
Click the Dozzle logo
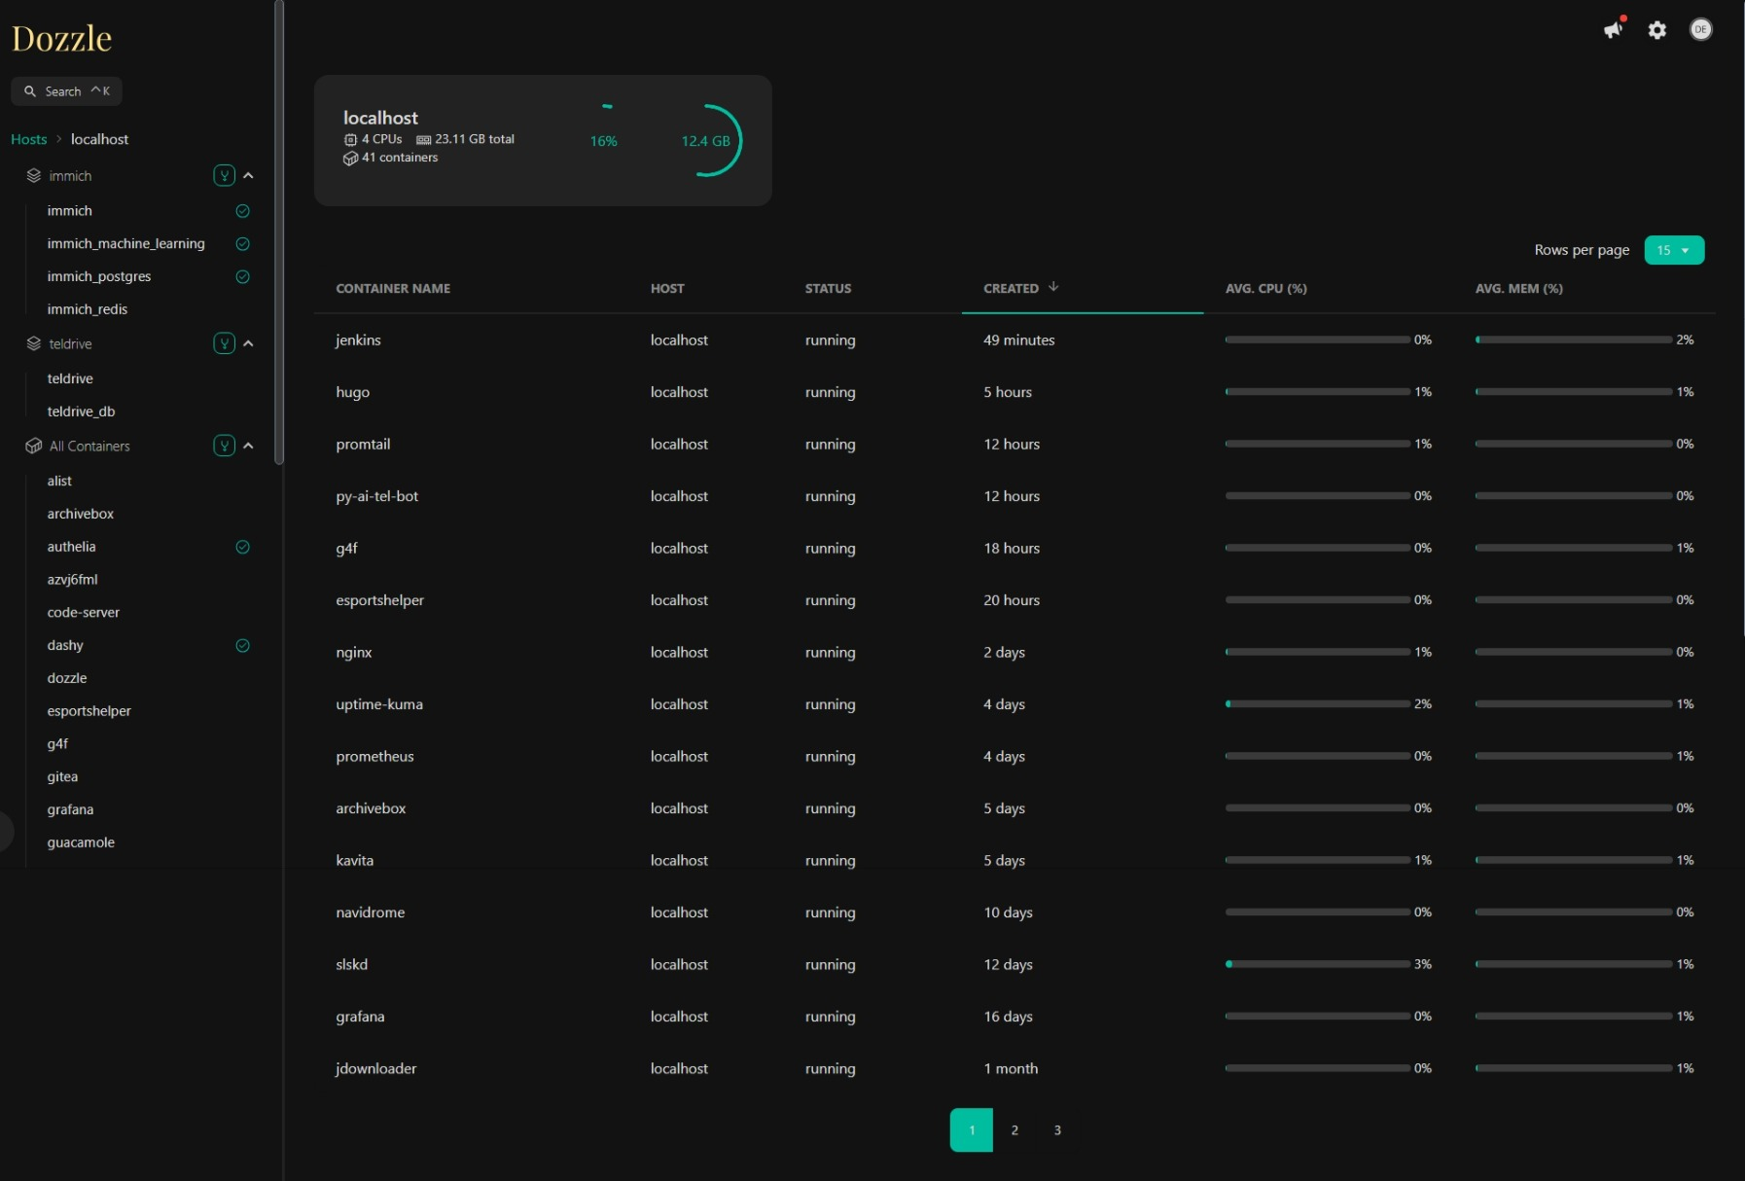(x=61, y=39)
